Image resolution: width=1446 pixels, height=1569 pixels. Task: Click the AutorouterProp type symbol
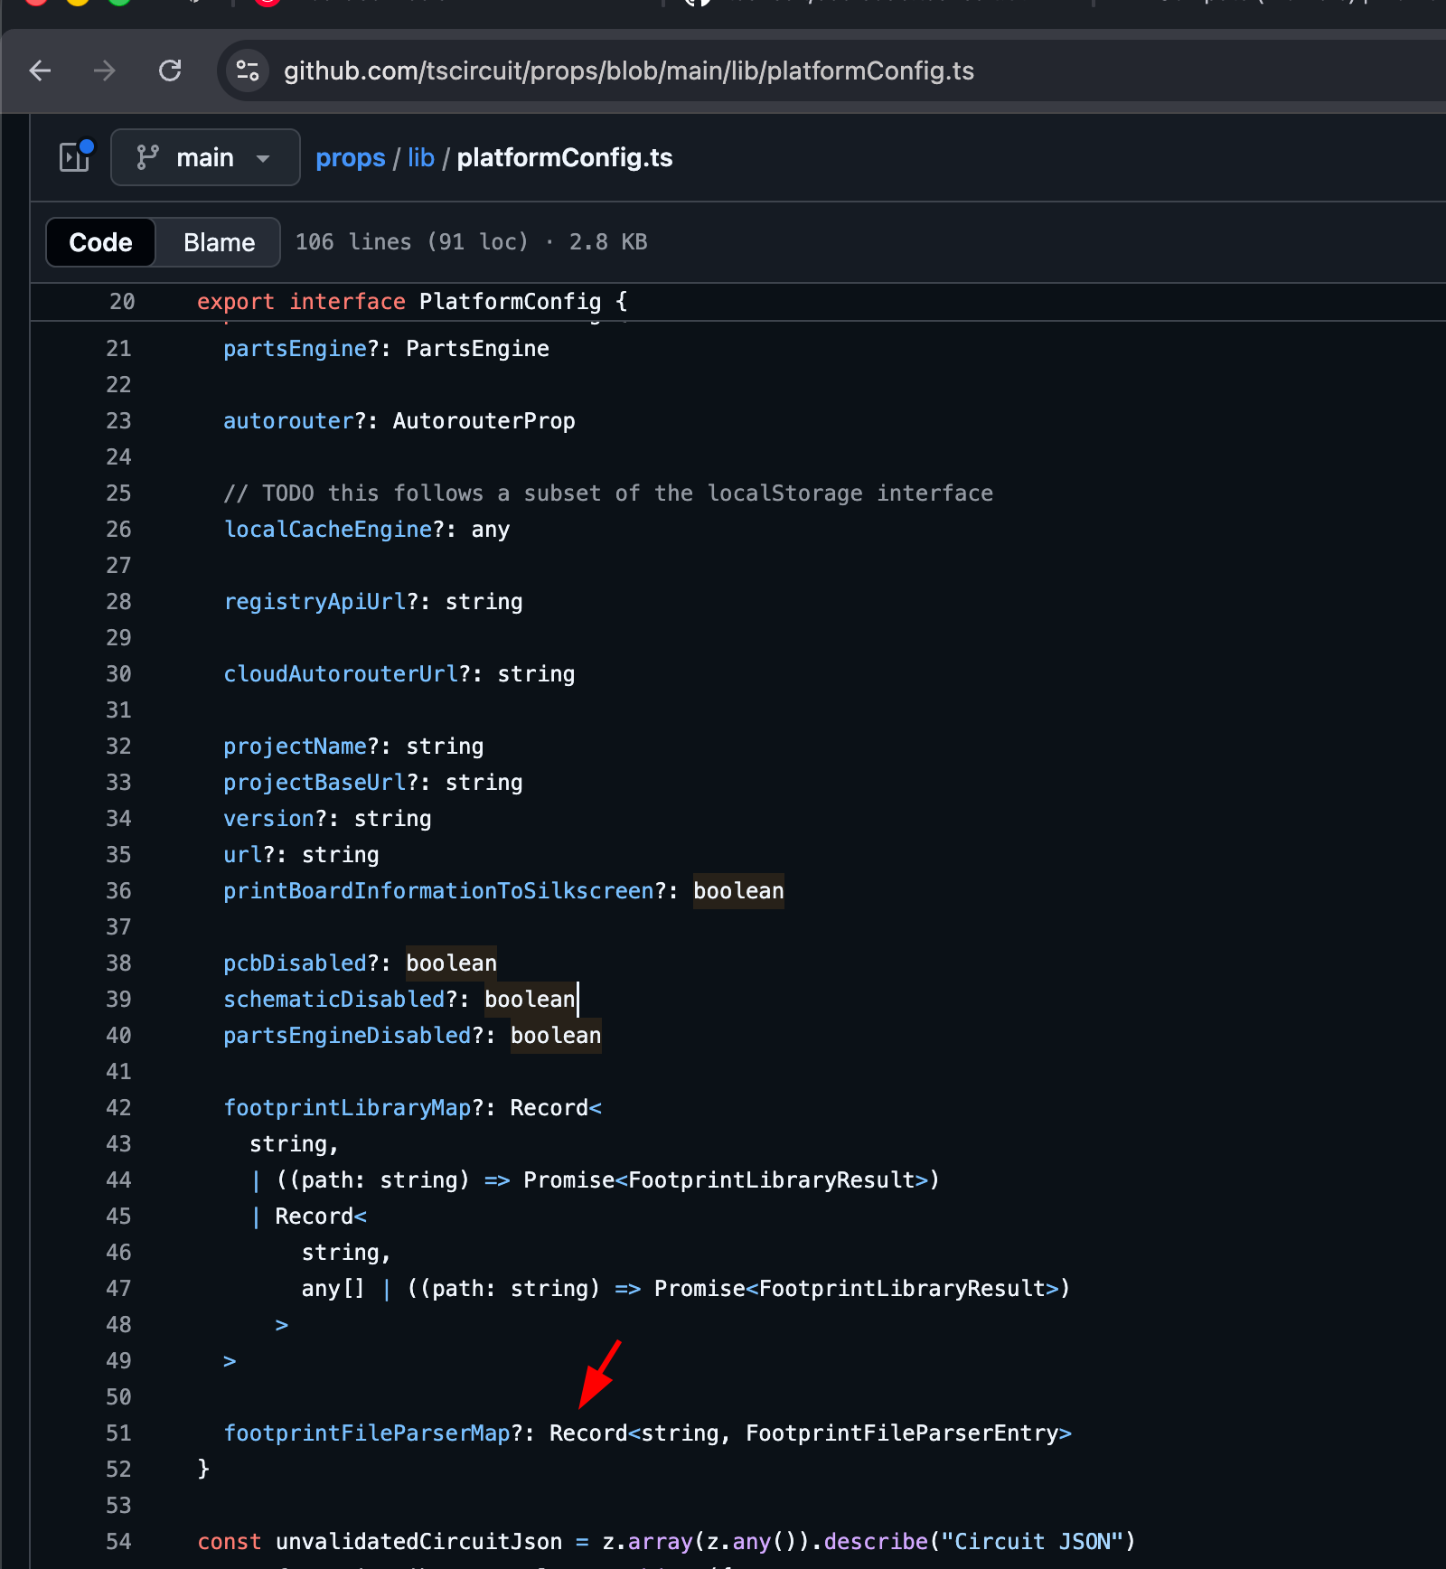pyautogui.click(x=484, y=421)
